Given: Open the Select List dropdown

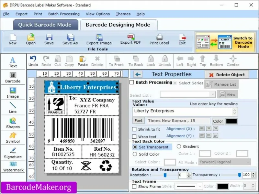Looking at the screenshot, I should (188, 94).
